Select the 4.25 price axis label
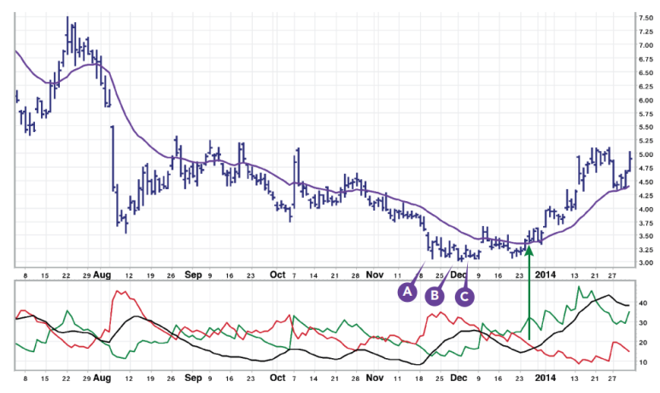The width and height of the screenshot is (660, 393). [646, 195]
